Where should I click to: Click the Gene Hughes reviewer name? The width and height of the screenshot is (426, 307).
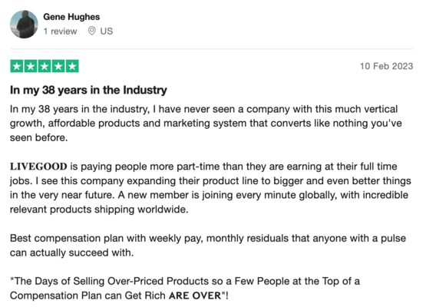tap(71, 17)
